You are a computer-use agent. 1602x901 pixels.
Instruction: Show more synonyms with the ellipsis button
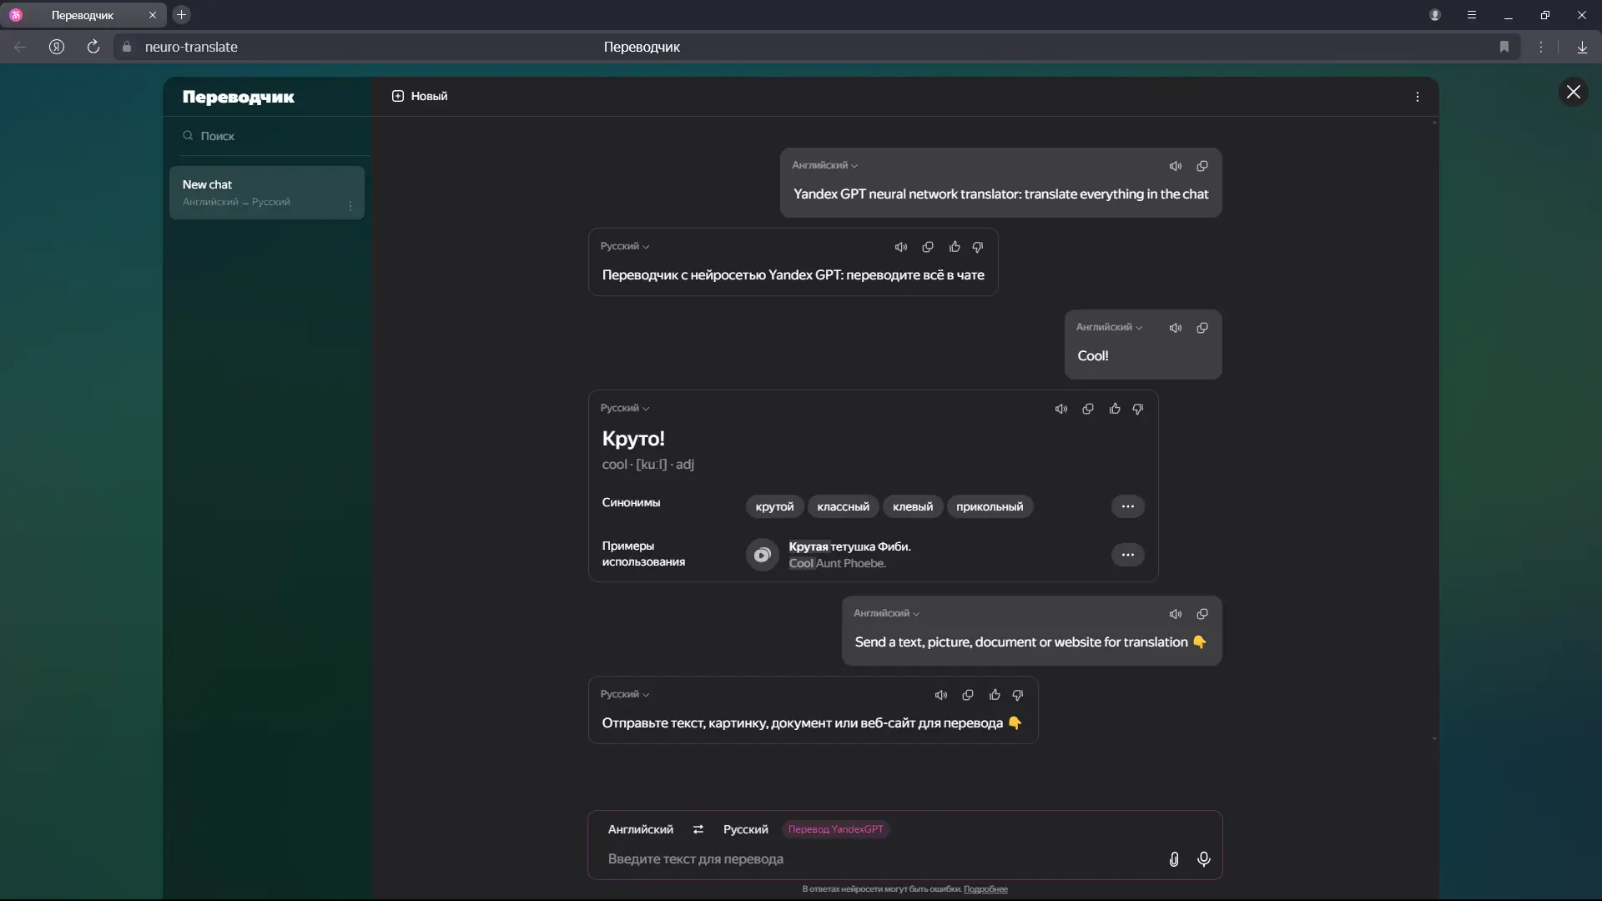pos(1127,506)
